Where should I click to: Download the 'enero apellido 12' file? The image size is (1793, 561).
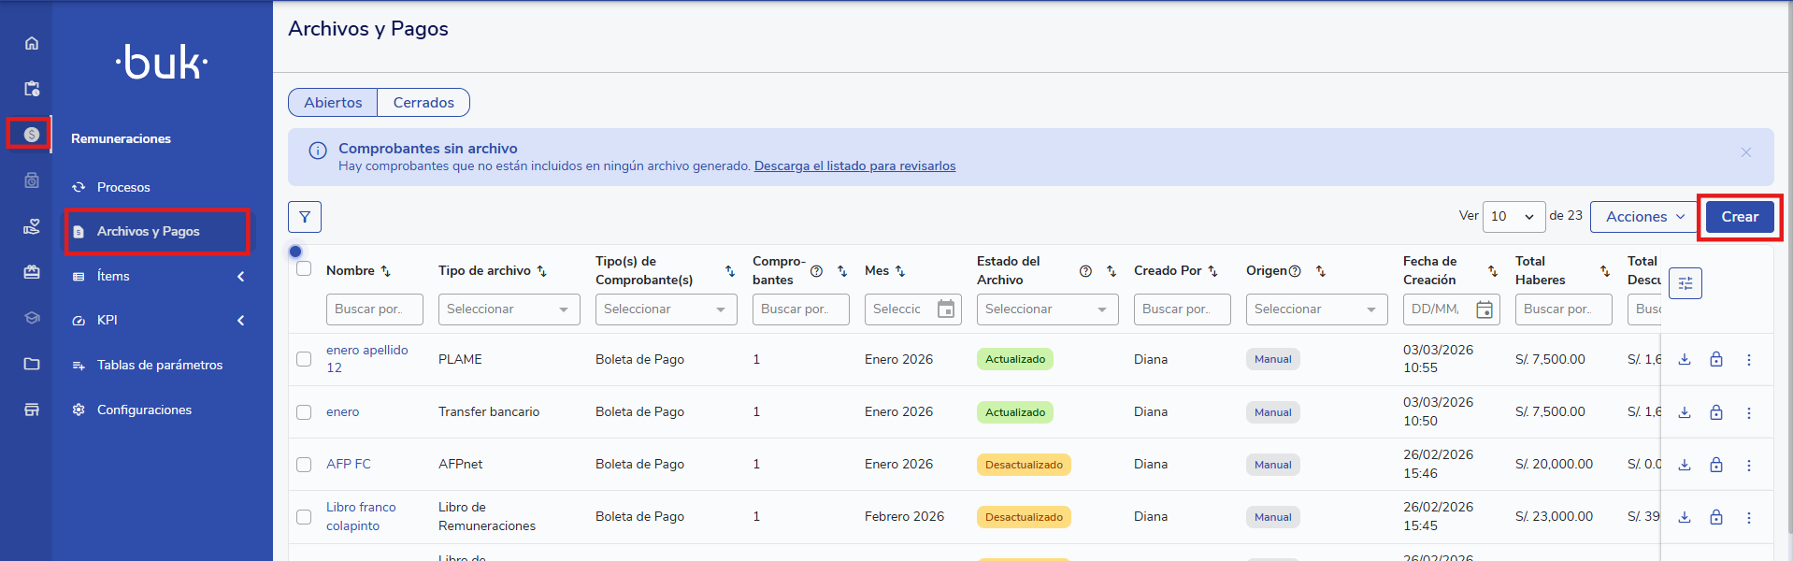pyautogui.click(x=1684, y=360)
